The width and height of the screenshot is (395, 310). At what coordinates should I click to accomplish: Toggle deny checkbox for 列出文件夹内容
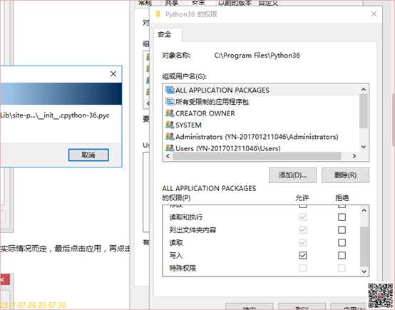coord(342,229)
